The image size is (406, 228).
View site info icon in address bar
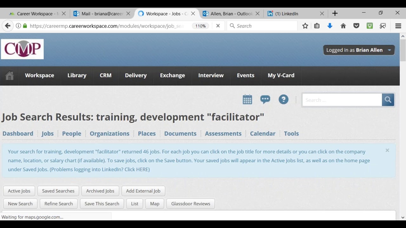pos(18,26)
